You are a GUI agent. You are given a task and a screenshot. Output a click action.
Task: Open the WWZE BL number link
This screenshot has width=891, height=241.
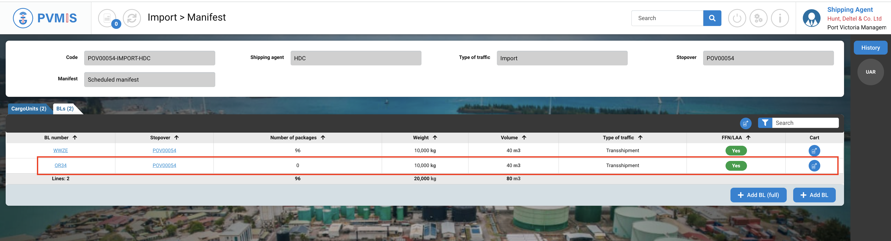[61, 151]
